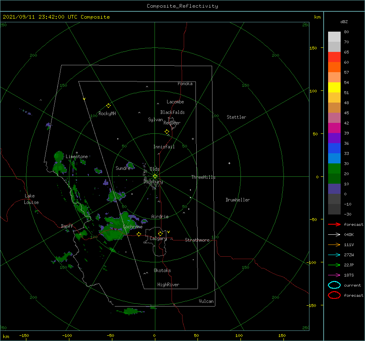Viewport: 365px width, 341px height.
Task: Click the cyan 27ZW arrow icon
Action: [334, 255]
